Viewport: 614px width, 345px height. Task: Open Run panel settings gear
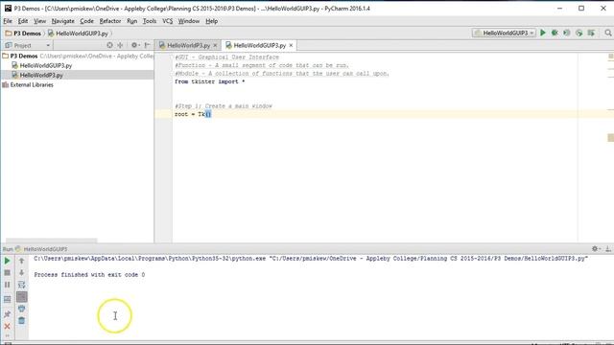click(596, 249)
